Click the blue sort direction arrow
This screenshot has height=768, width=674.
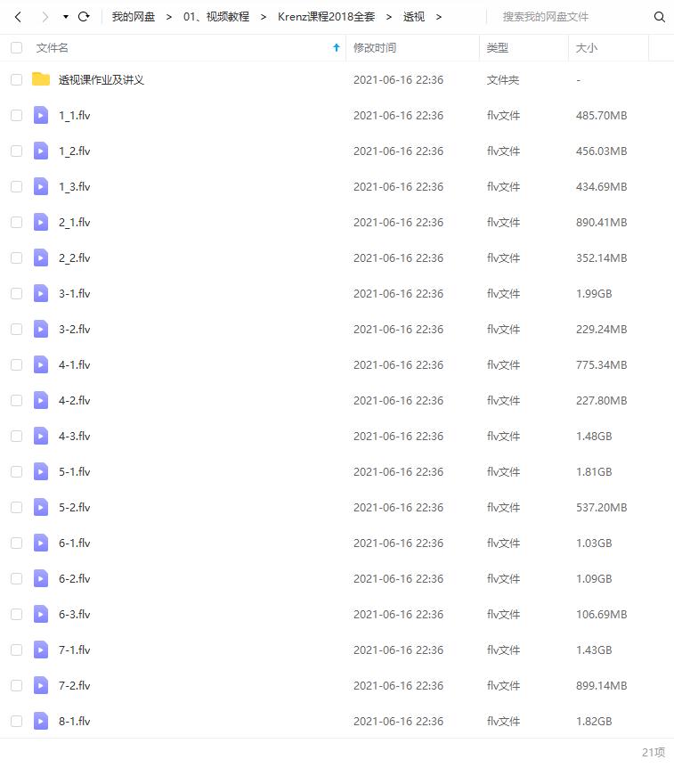pyautogui.click(x=337, y=47)
